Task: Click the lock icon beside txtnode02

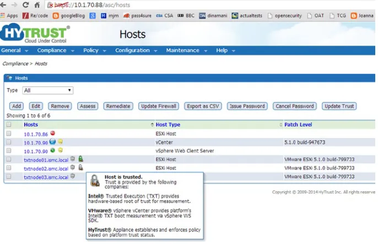Action: click(81, 167)
